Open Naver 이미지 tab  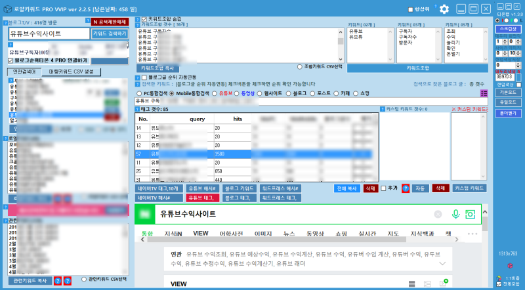click(x=263, y=234)
